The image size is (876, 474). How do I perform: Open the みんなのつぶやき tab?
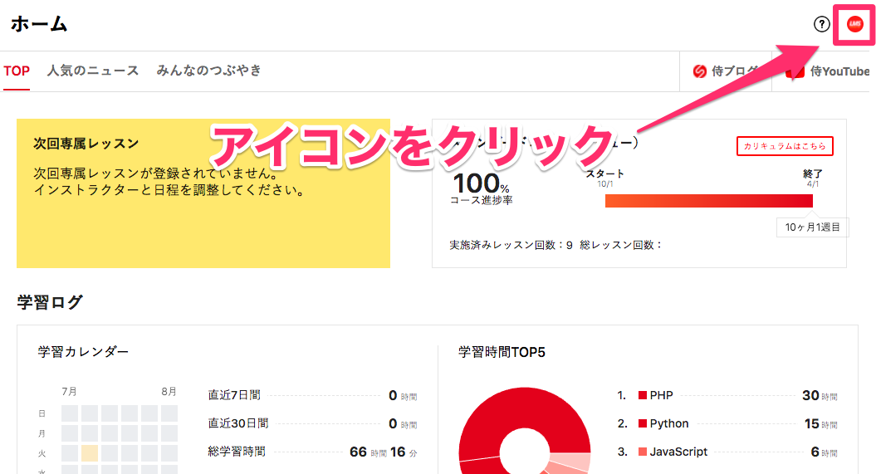point(208,71)
